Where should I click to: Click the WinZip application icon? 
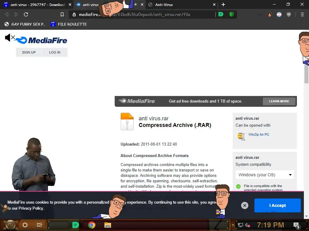coord(241,136)
